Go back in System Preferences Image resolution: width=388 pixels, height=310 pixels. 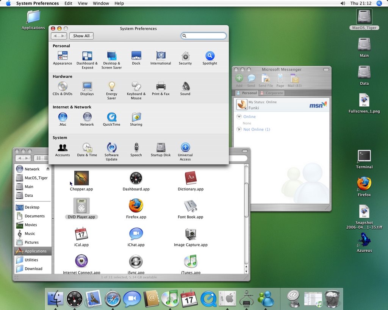[x=55, y=36]
